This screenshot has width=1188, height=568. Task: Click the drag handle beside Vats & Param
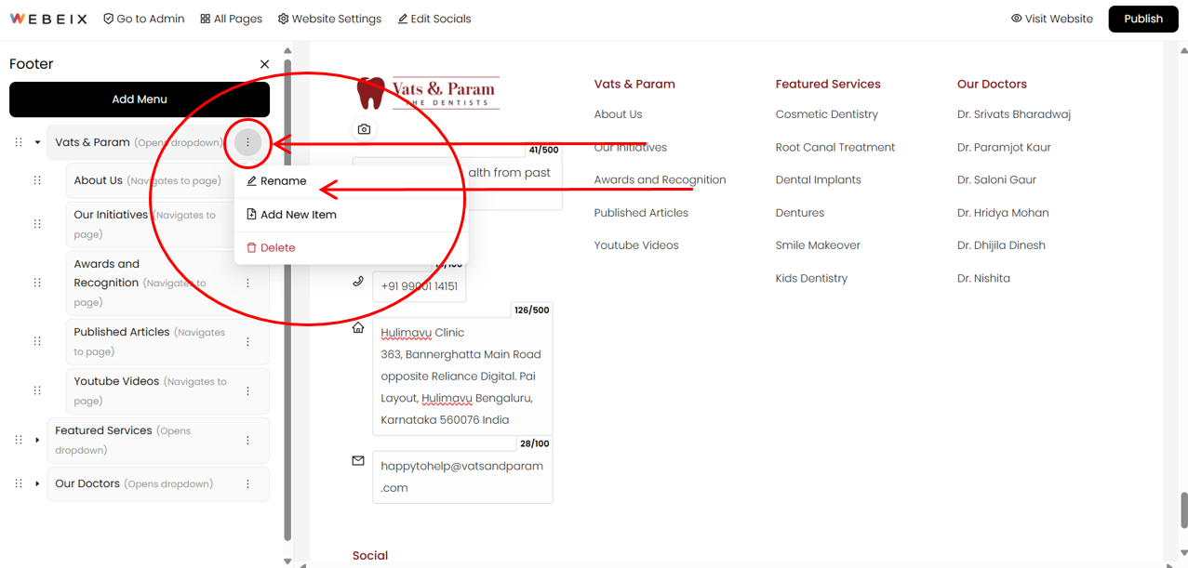(x=19, y=142)
